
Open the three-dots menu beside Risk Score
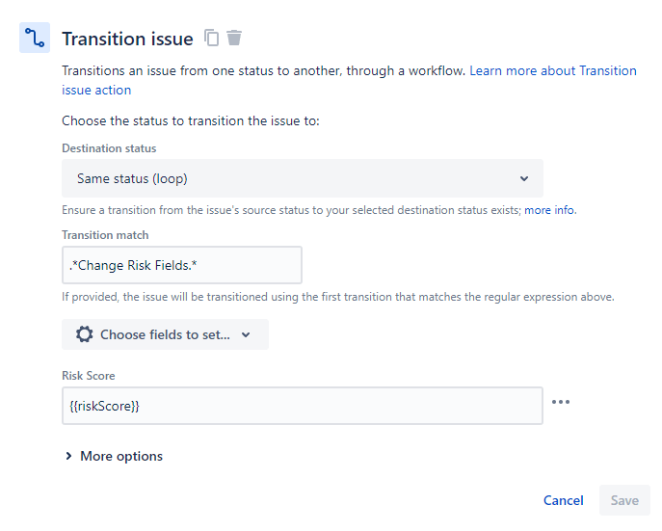click(560, 402)
